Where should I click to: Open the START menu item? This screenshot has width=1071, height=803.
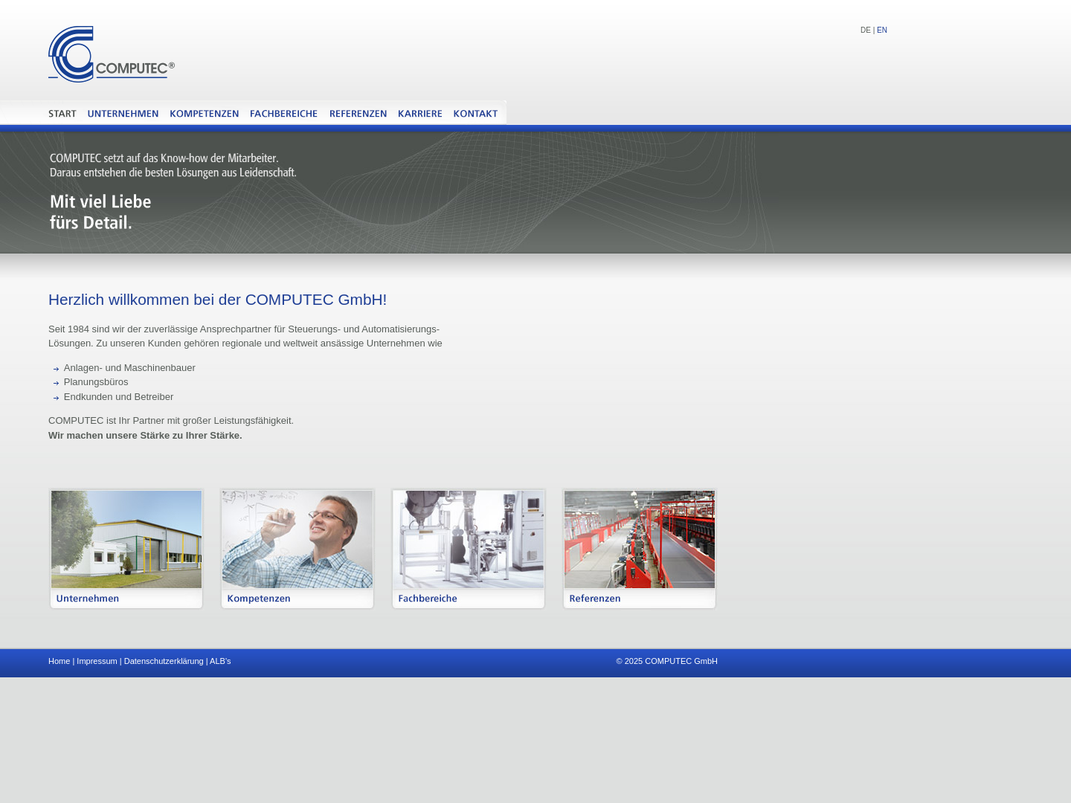62,114
